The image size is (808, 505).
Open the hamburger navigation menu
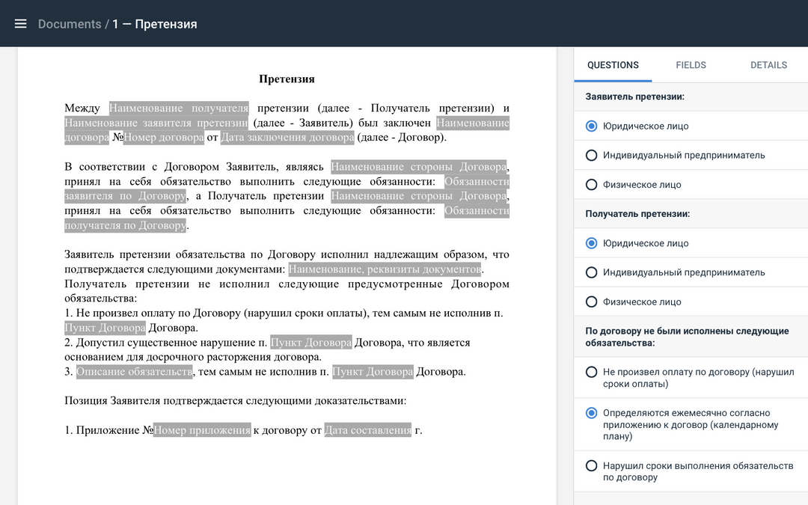(20, 24)
